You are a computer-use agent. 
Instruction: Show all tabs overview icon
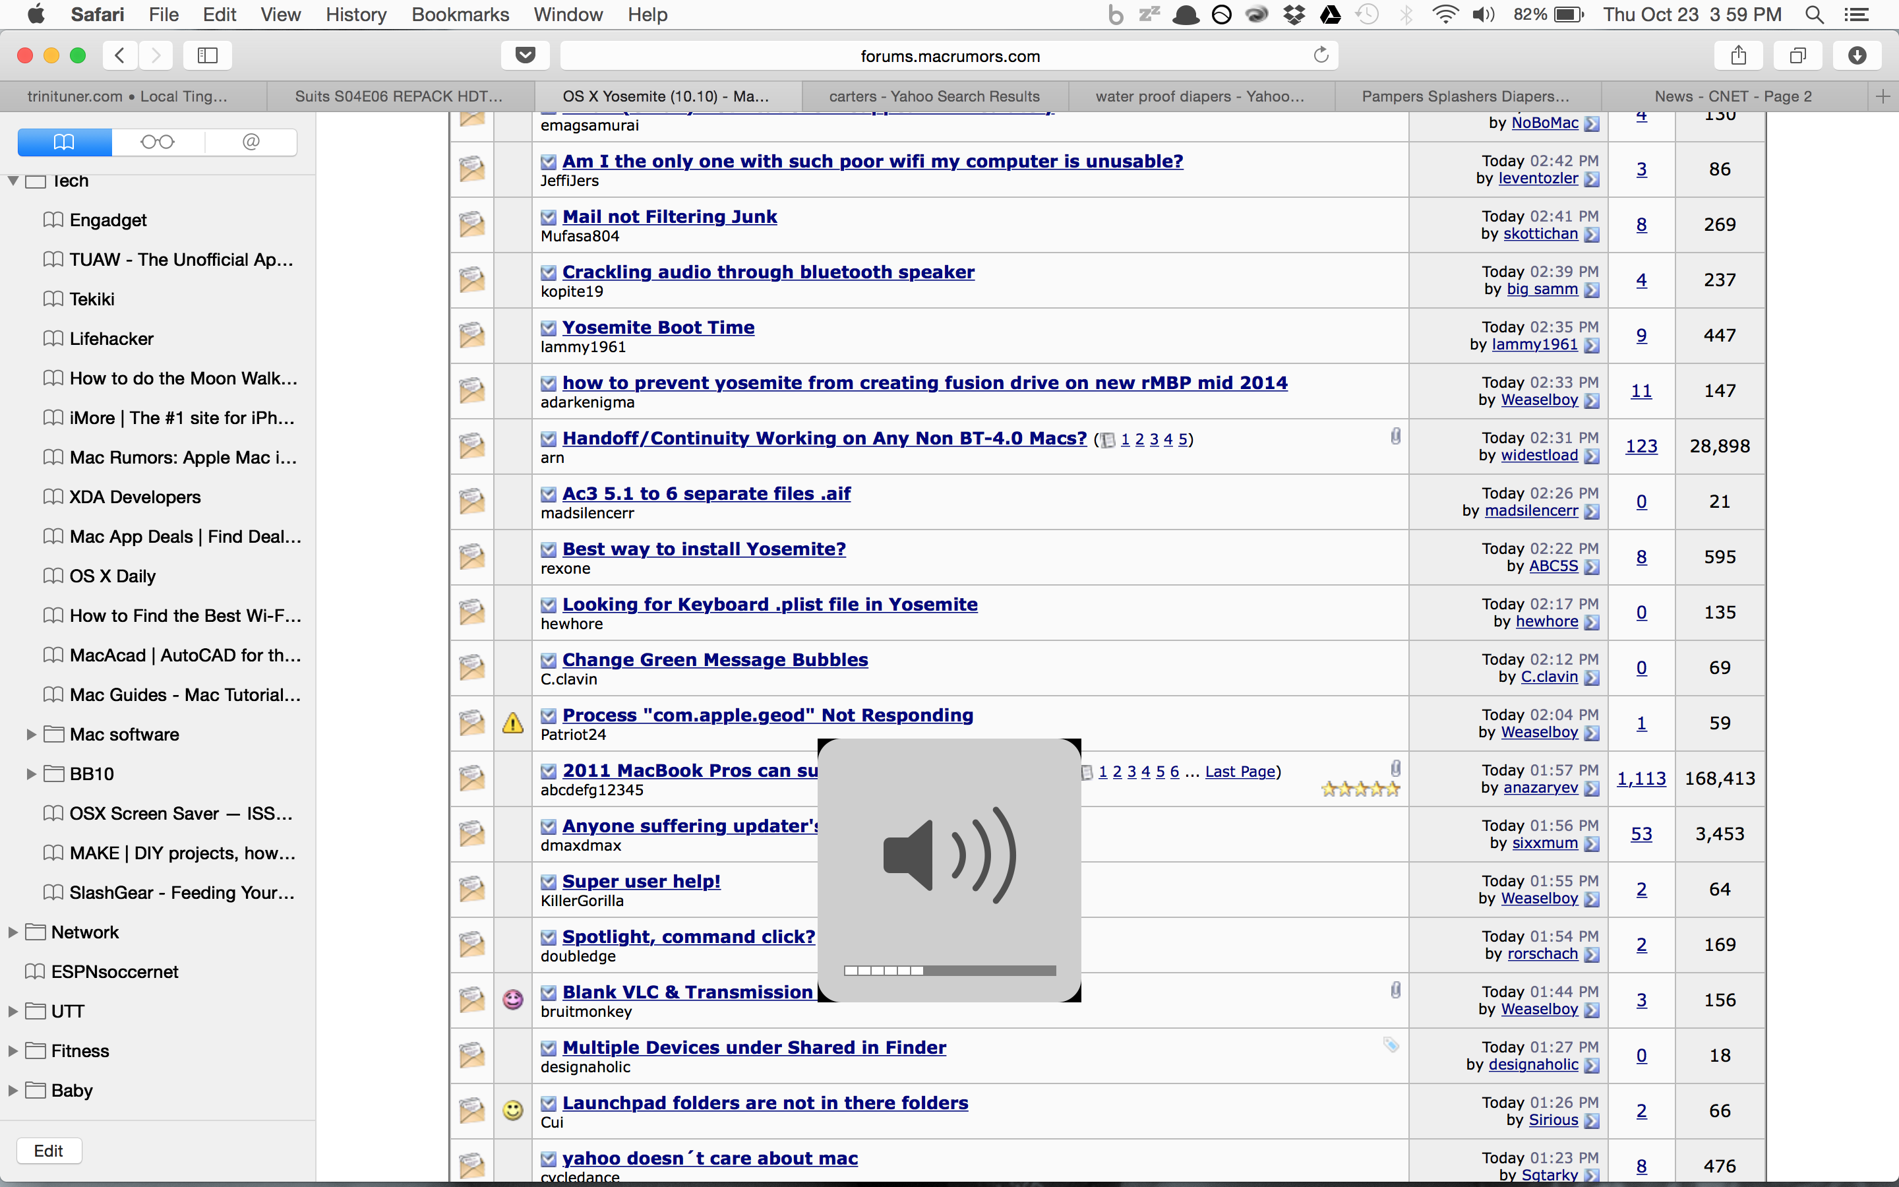pos(1797,55)
